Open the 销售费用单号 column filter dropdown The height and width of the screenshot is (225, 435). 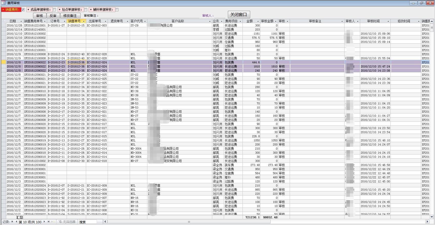click(45, 21)
